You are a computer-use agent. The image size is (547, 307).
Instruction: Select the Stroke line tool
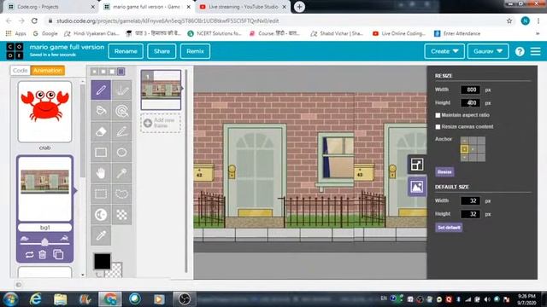(x=121, y=131)
